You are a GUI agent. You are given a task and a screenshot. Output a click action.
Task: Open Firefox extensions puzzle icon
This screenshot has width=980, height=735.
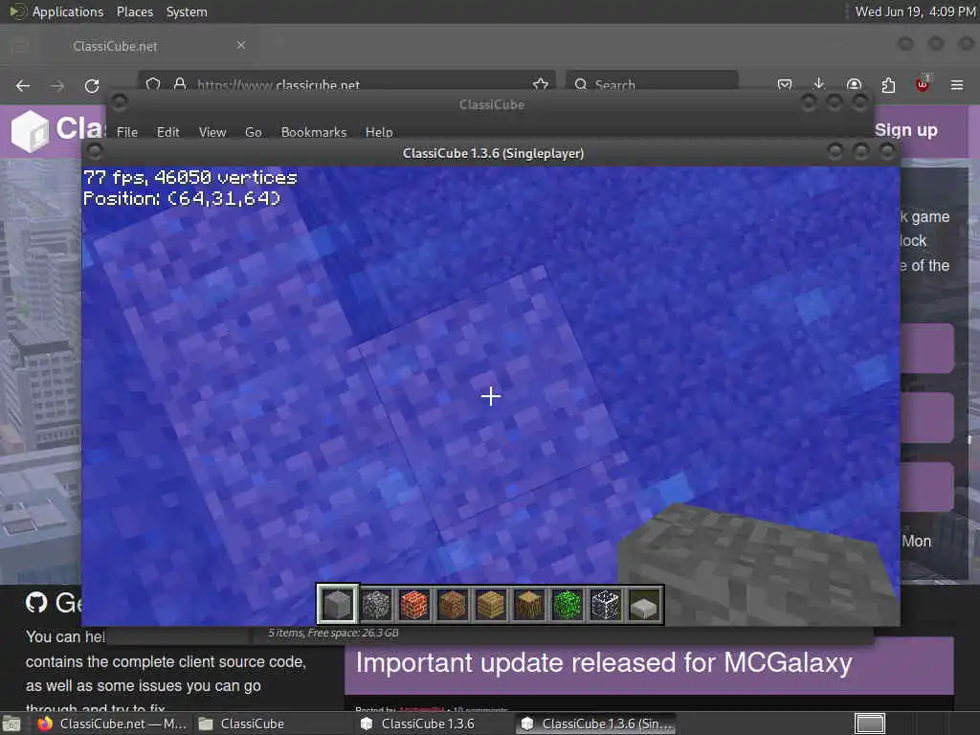pyautogui.click(x=888, y=85)
